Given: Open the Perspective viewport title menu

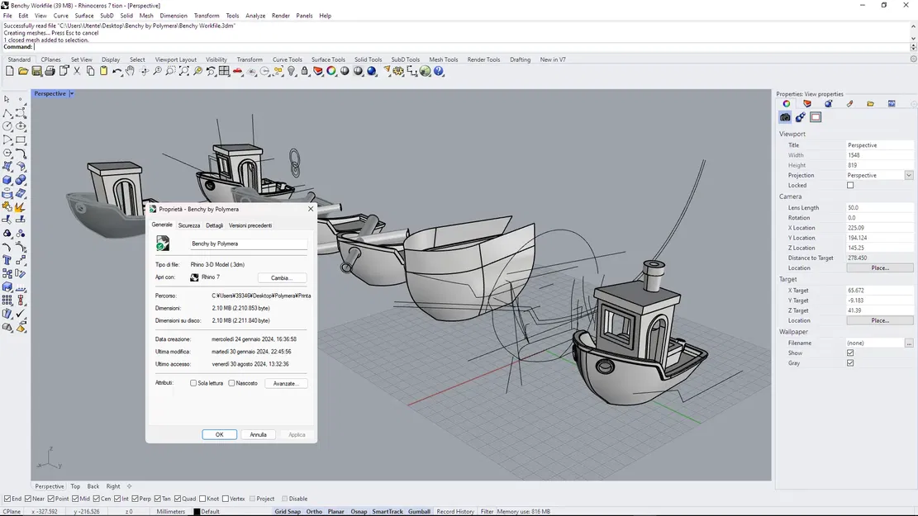Looking at the screenshot, I should click(52, 93).
